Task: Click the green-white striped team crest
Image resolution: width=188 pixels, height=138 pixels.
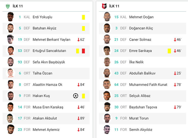Action: [x=8, y=6]
